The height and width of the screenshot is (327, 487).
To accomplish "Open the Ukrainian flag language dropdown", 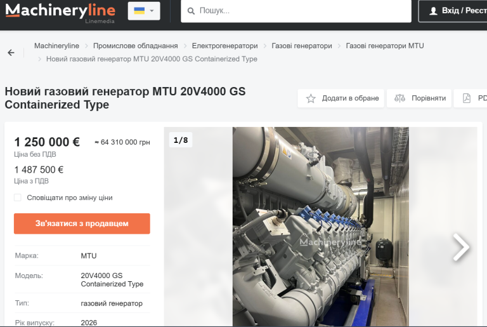I will [144, 11].
